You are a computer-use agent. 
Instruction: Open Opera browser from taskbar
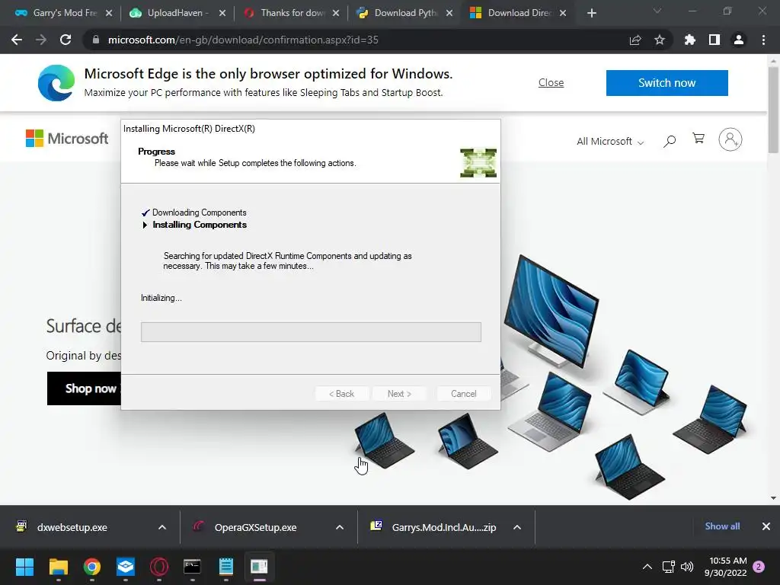click(159, 567)
